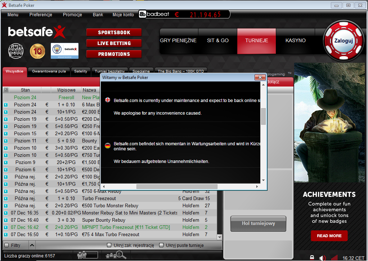Select the Satelity tab

pos(81,71)
